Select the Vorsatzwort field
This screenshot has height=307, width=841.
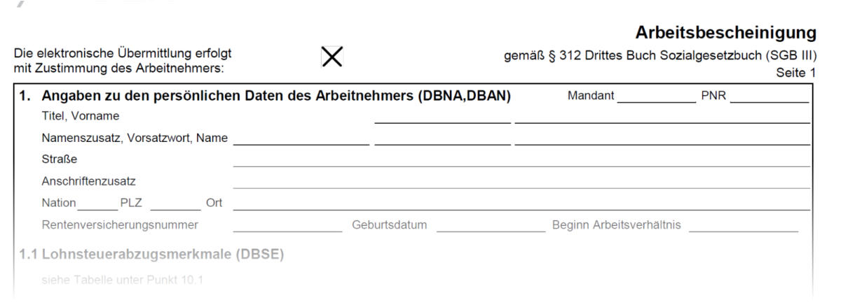[x=442, y=138]
